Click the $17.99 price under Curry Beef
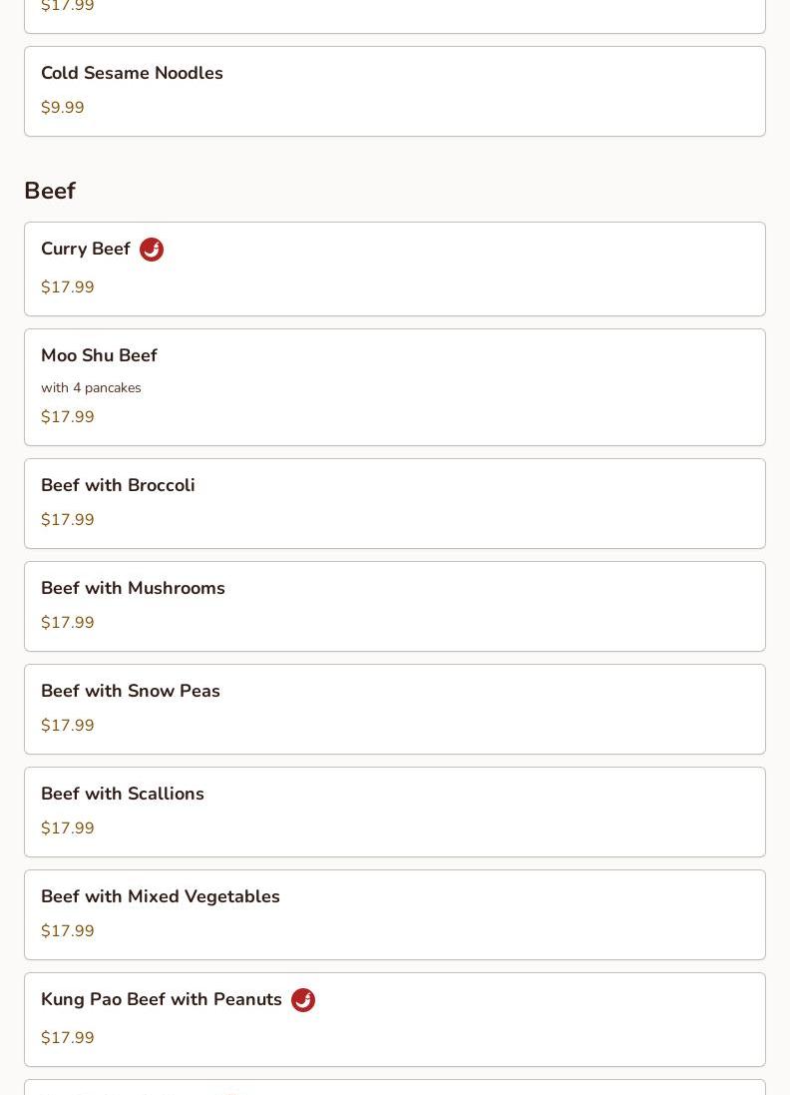Viewport: 790px width, 1095px height. click(x=68, y=287)
